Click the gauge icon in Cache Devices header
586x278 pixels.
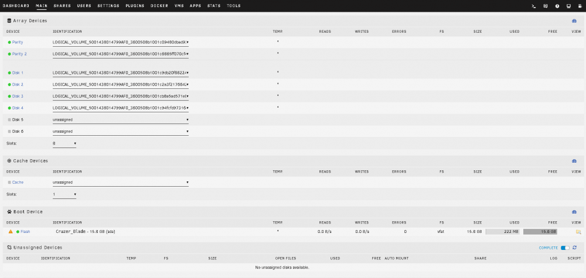pyautogui.click(x=574, y=161)
